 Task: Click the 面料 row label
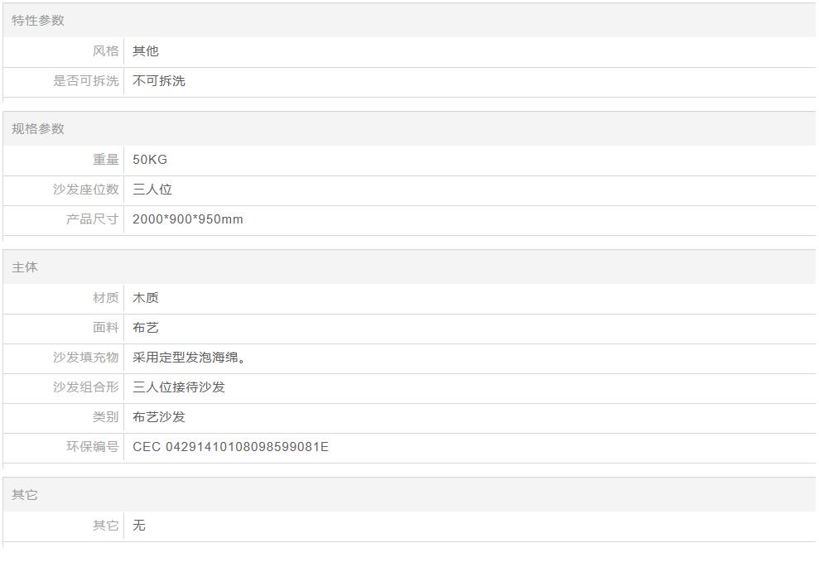[x=105, y=328]
